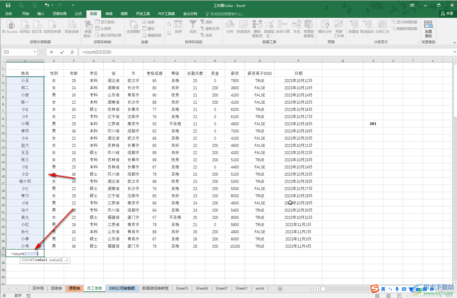Toggle the Filter funnel icon
The image size is (457, 298).
(x=193, y=25)
